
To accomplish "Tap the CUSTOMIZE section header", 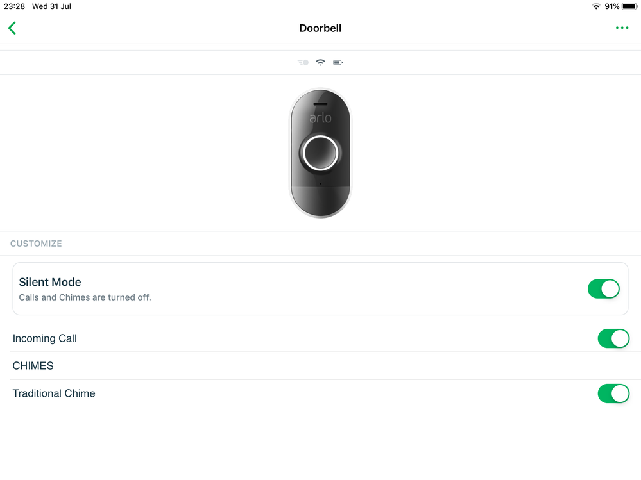I will (36, 244).
